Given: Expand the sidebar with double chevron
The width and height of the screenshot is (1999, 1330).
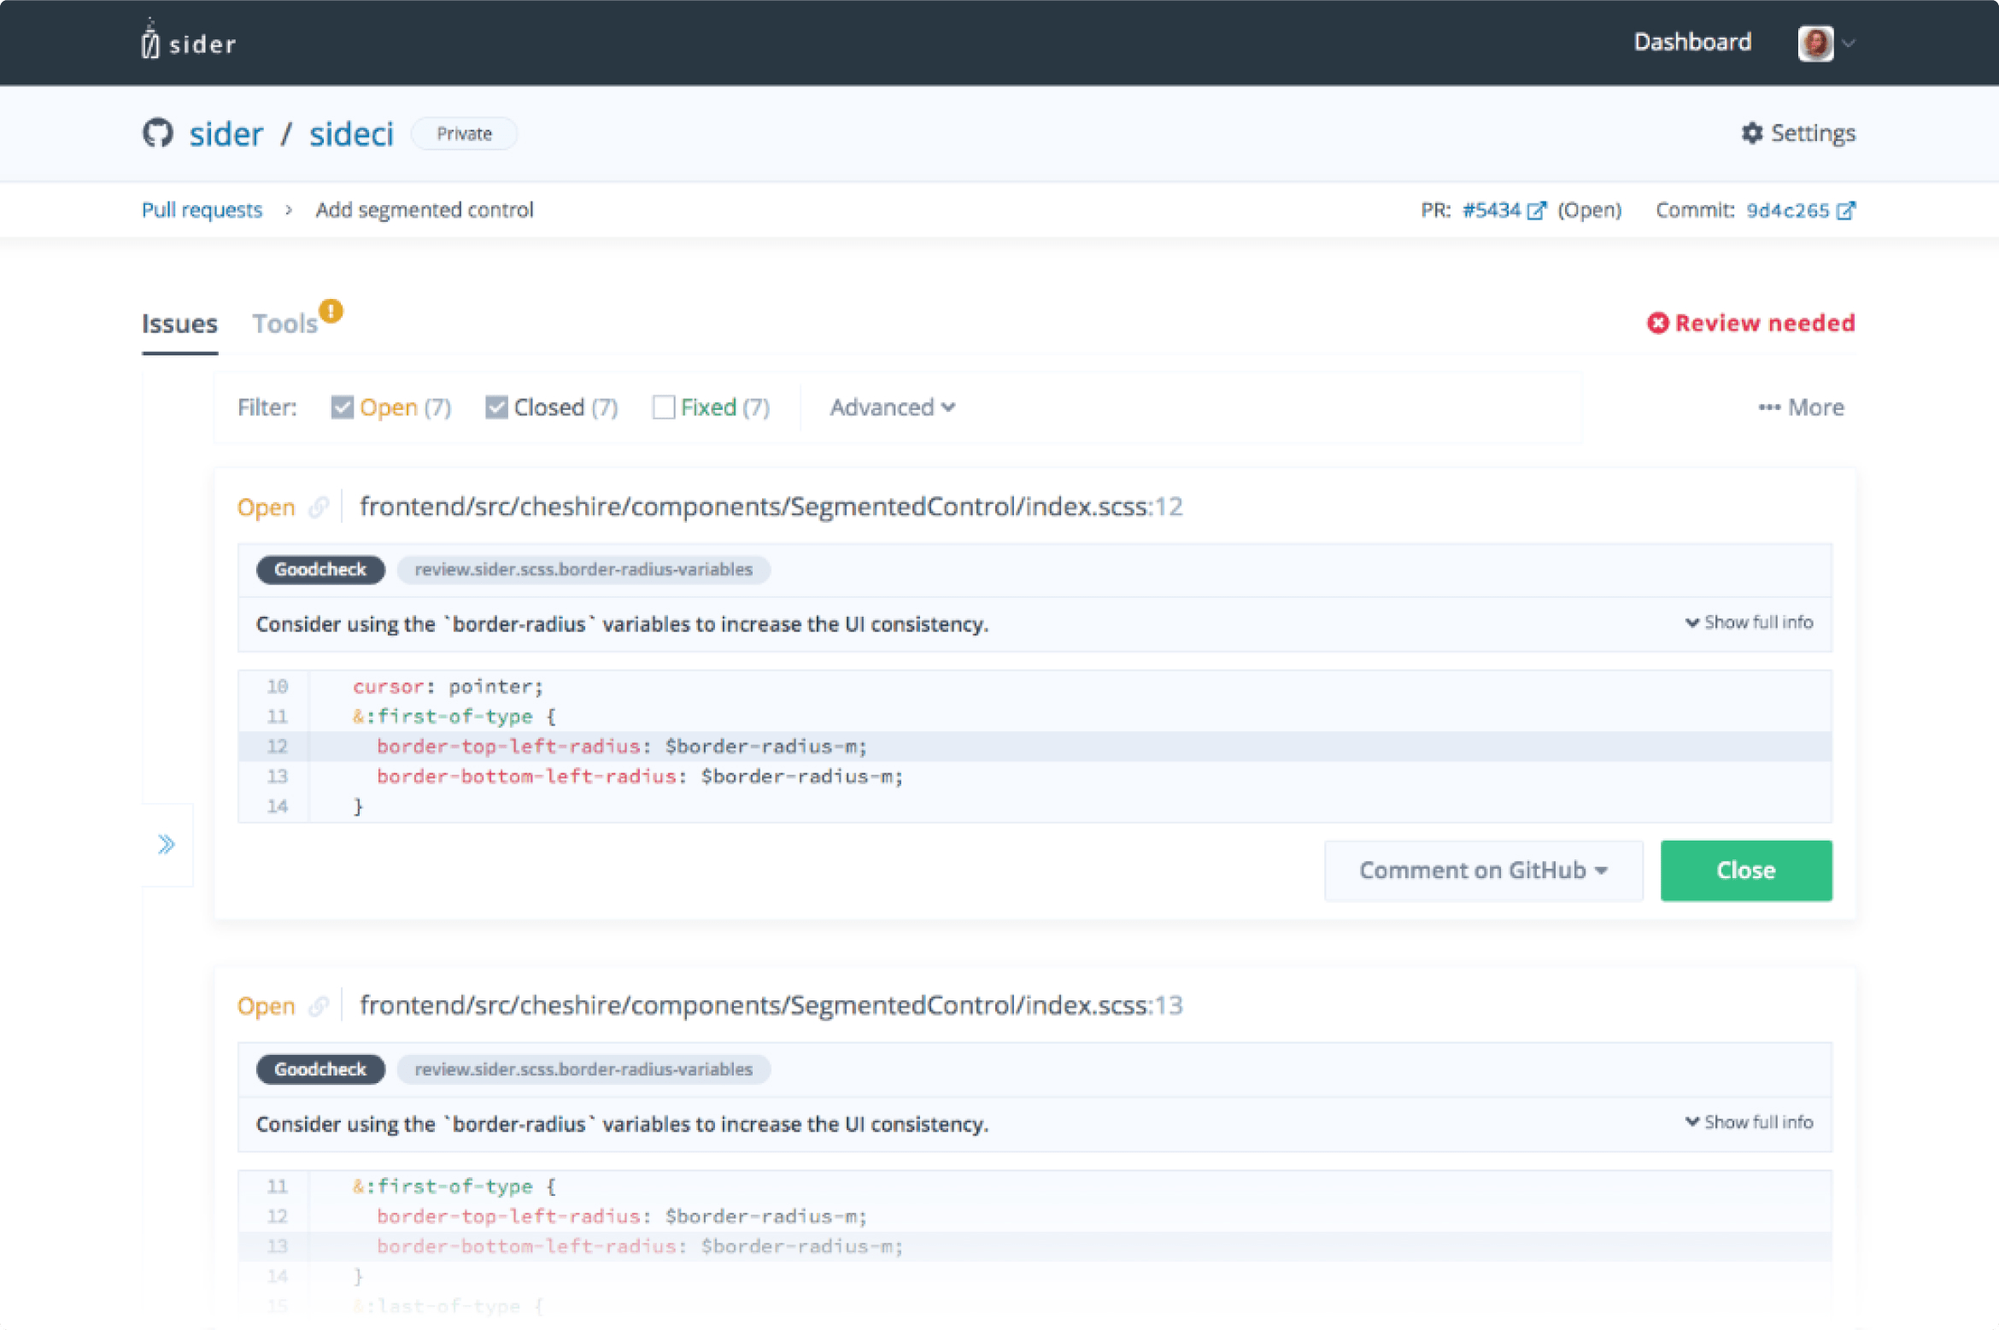Looking at the screenshot, I should click(167, 845).
